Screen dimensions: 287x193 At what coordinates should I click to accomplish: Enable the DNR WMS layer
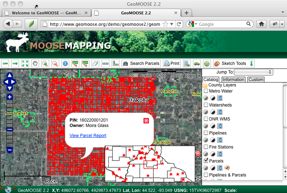point(206,119)
